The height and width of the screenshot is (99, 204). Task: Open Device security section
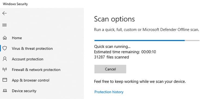(24, 91)
